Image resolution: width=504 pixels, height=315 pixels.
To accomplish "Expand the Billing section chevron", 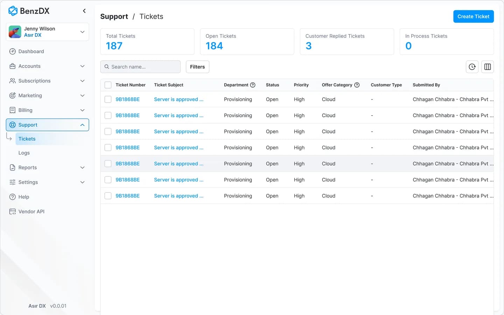I will (82, 110).
